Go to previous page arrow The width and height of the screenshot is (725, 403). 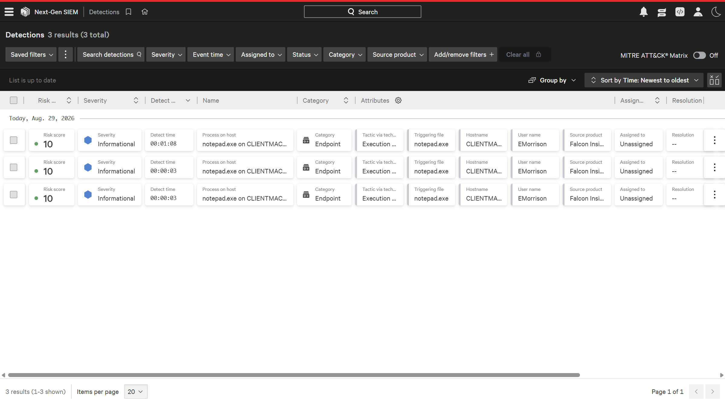[696, 392]
